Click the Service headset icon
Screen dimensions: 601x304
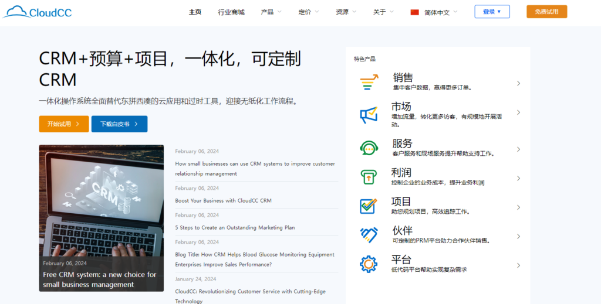coord(369,148)
